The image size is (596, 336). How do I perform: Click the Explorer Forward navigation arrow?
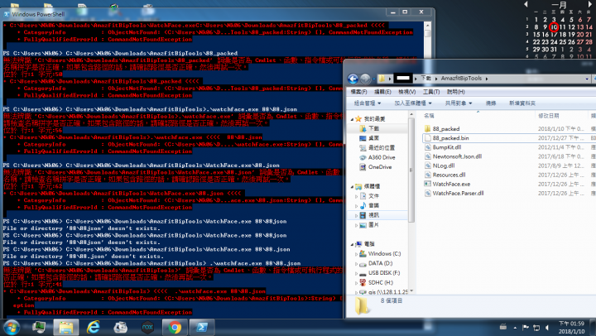[365, 79]
